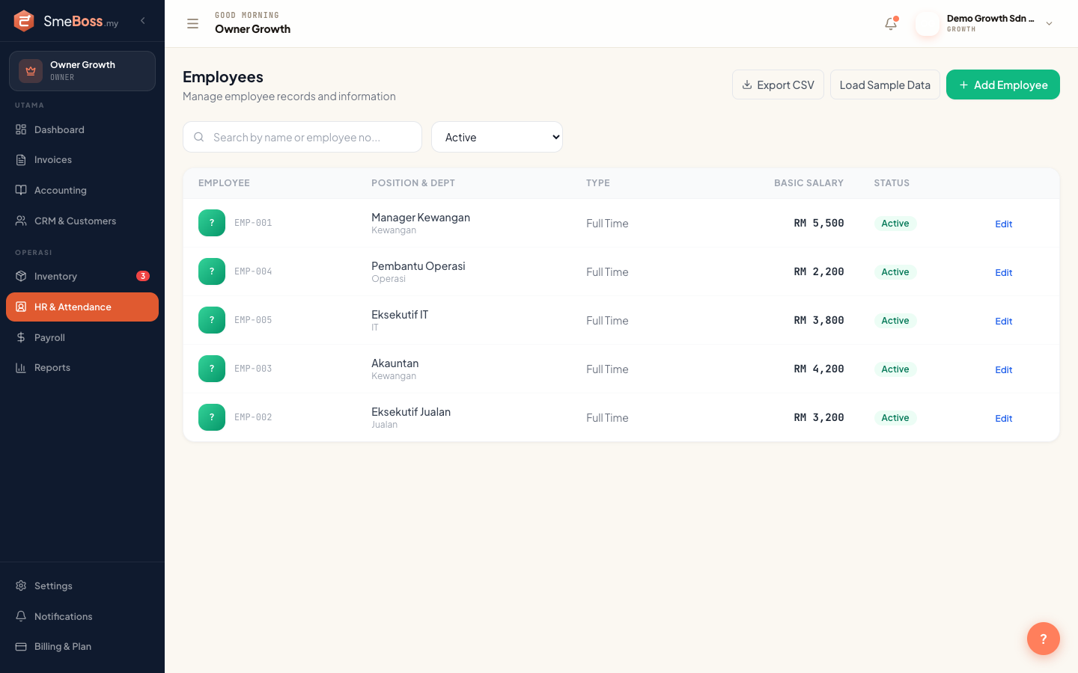Click the Inventory badge showing 3
The image size is (1078, 673).
[143, 276]
